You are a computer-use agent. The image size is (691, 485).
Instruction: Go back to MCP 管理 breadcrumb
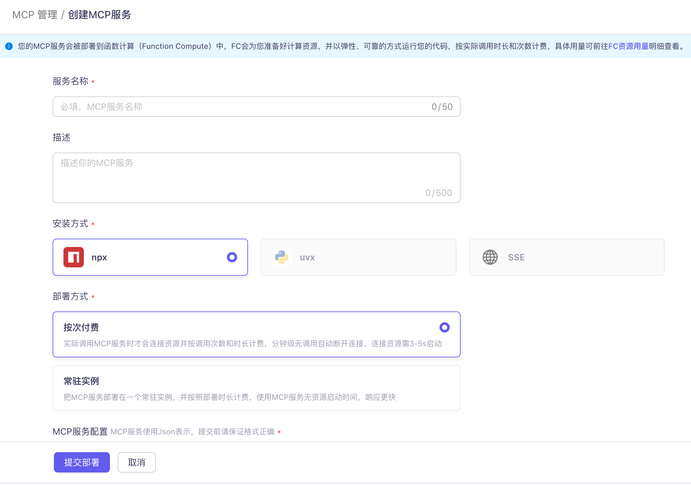[x=35, y=15]
